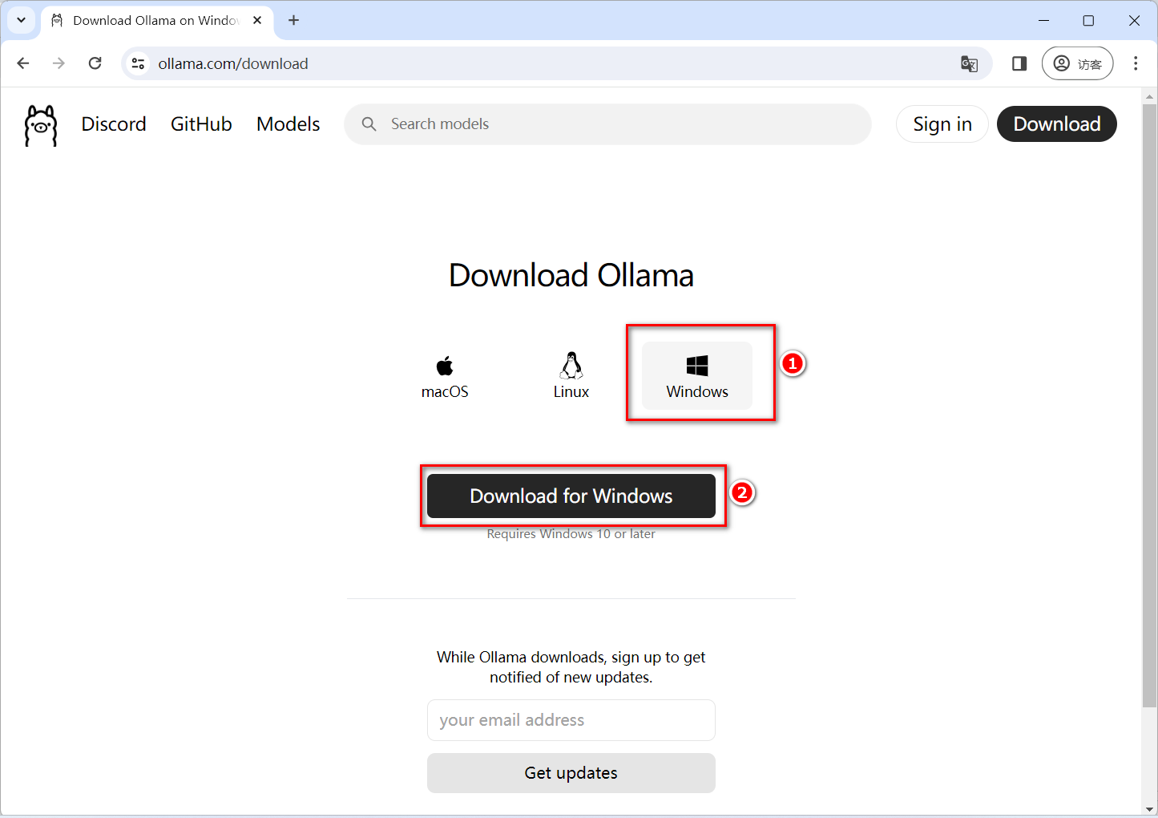Viewport: 1158px width, 818px height.
Task: Click Download for Windows button
Action: coord(571,496)
